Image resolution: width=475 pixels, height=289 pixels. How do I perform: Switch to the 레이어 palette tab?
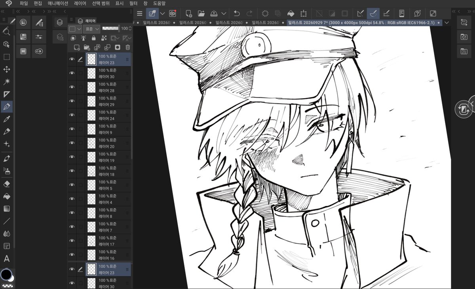(87, 21)
